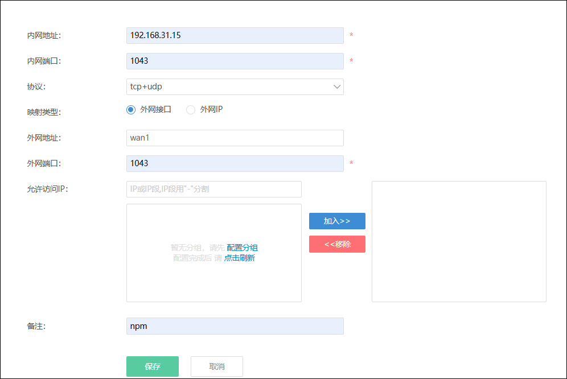Viewport: 567px width, 379px height.
Task: Click the 外网端口 input field
Action: (235, 163)
